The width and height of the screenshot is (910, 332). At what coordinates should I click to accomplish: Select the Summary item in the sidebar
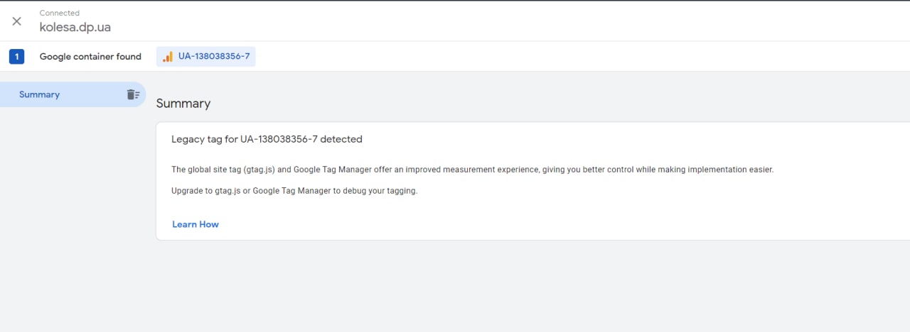pyautogui.click(x=73, y=94)
